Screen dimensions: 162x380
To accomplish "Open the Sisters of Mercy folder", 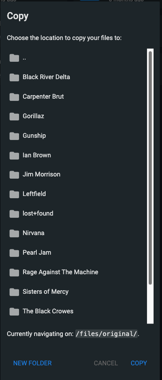I will pyautogui.click(x=77, y=292).
